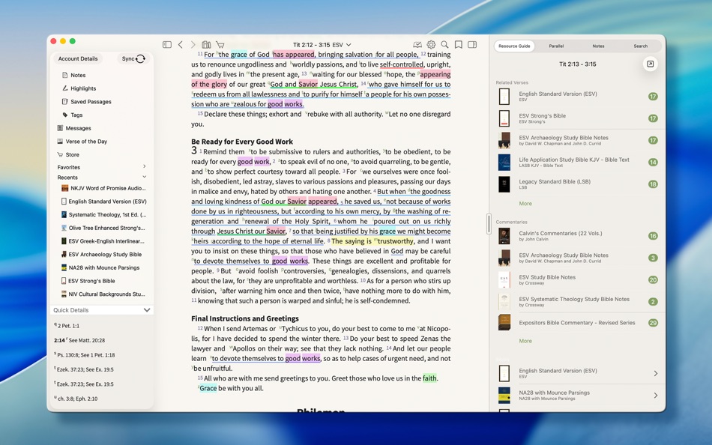Click More under the Commentaries section
This screenshot has width=712, height=445.
coord(525,341)
